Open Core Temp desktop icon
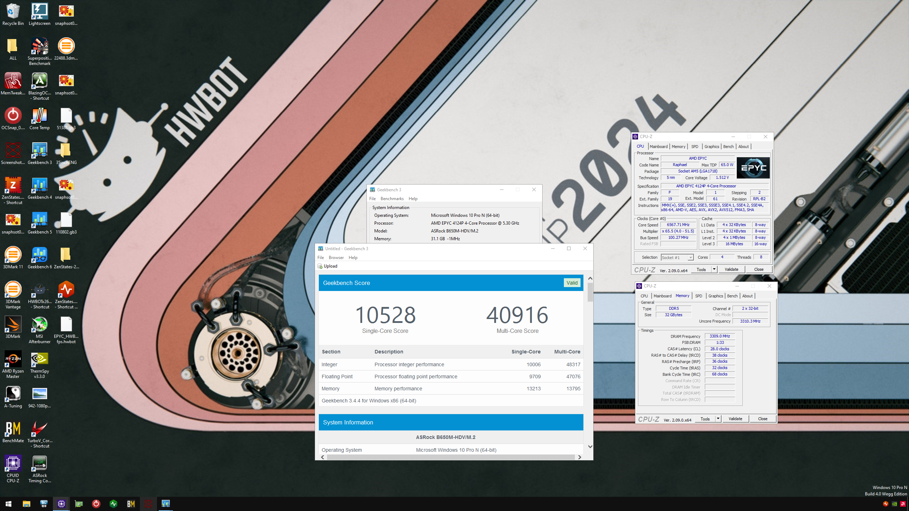This screenshot has width=909, height=511. [x=39, y=119]
